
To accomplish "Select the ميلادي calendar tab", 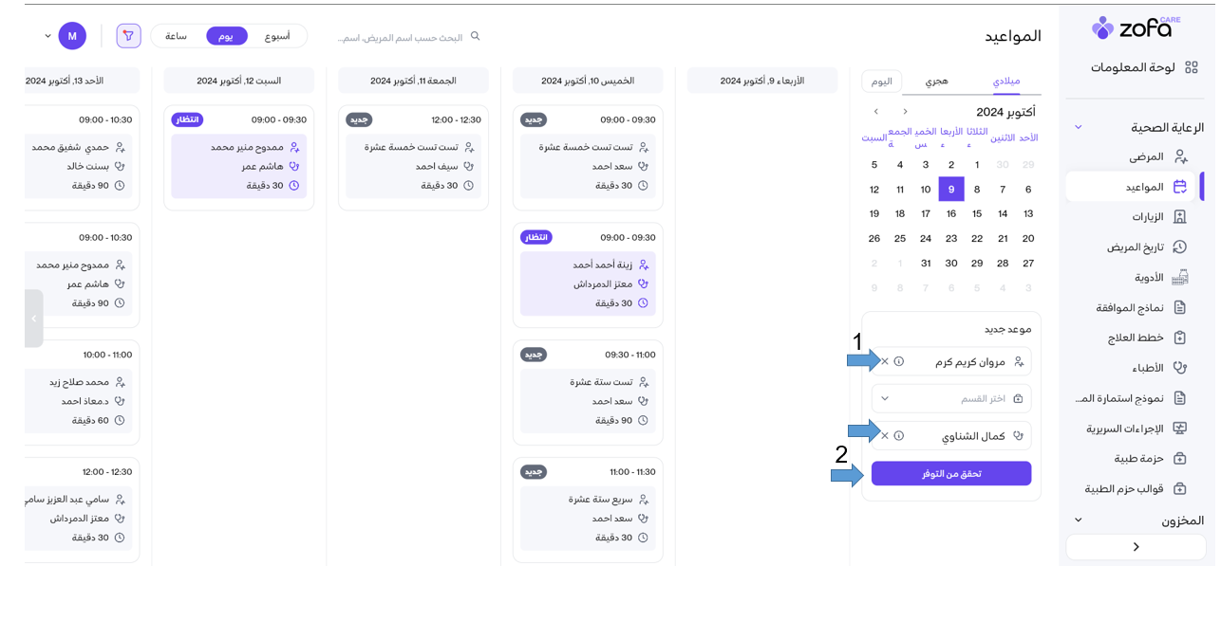I will pos(1005,82).
